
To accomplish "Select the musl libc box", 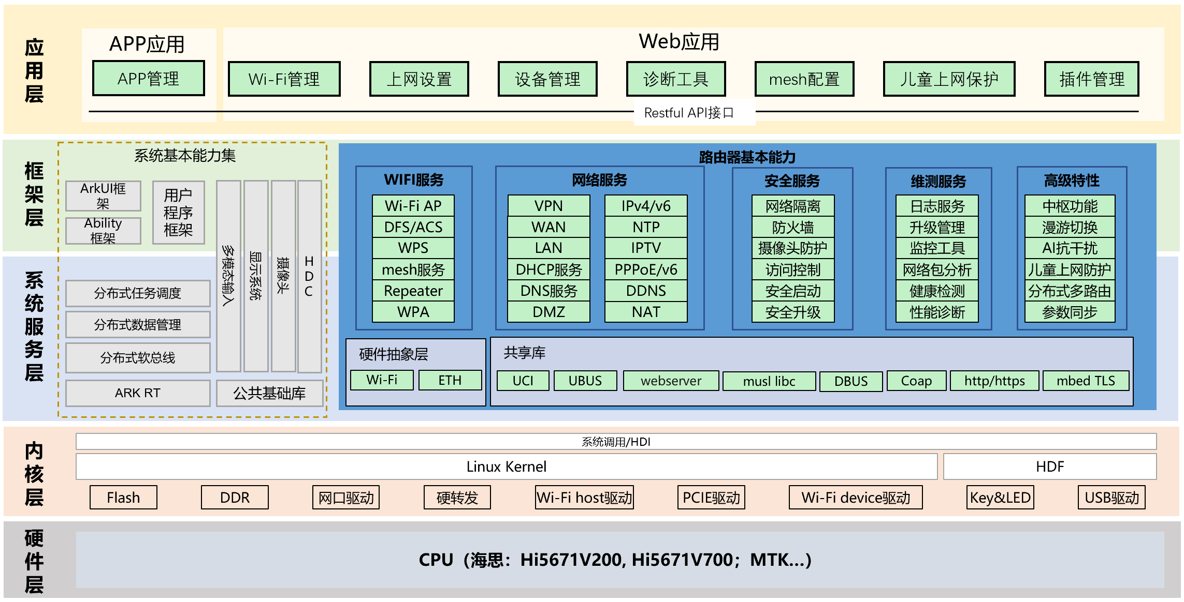I will pos(769,381).
